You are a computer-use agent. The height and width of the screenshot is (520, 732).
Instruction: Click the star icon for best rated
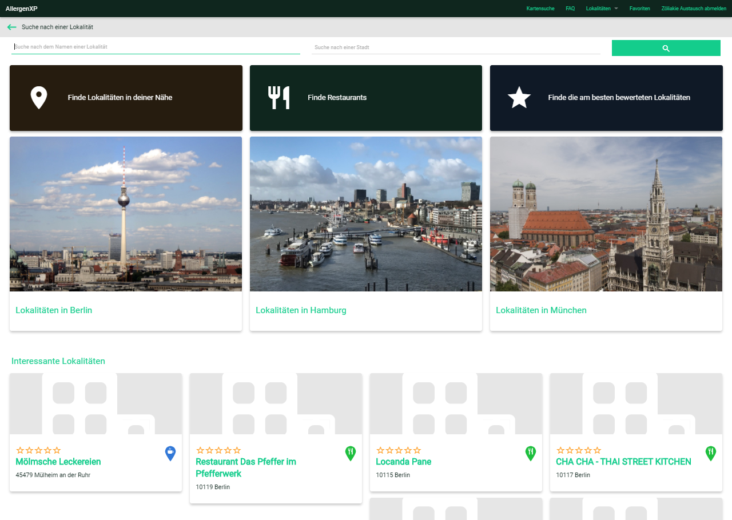click(x=519, y=98)
